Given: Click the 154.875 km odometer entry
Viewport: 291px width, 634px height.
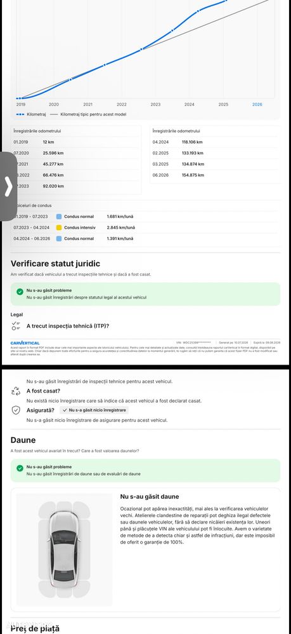Looking at the screenshot, I should pyautogui.click(x=193, y=175).
